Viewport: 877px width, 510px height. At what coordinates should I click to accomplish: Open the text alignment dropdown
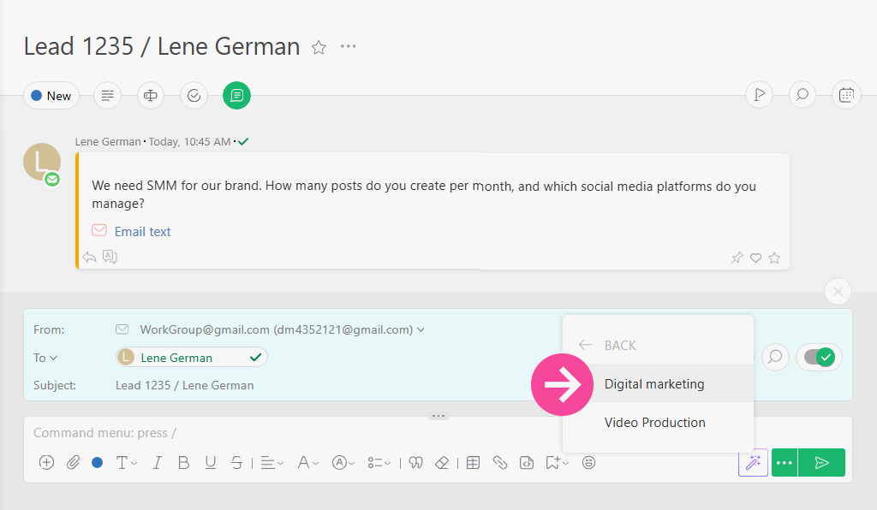(x=272, y=463)
